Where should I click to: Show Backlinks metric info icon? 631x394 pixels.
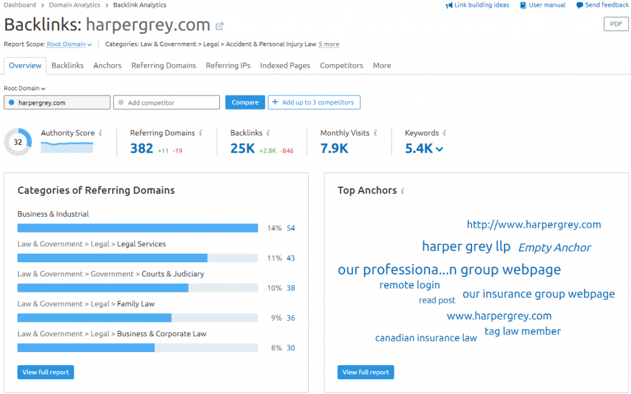click(x=268, y=133)
